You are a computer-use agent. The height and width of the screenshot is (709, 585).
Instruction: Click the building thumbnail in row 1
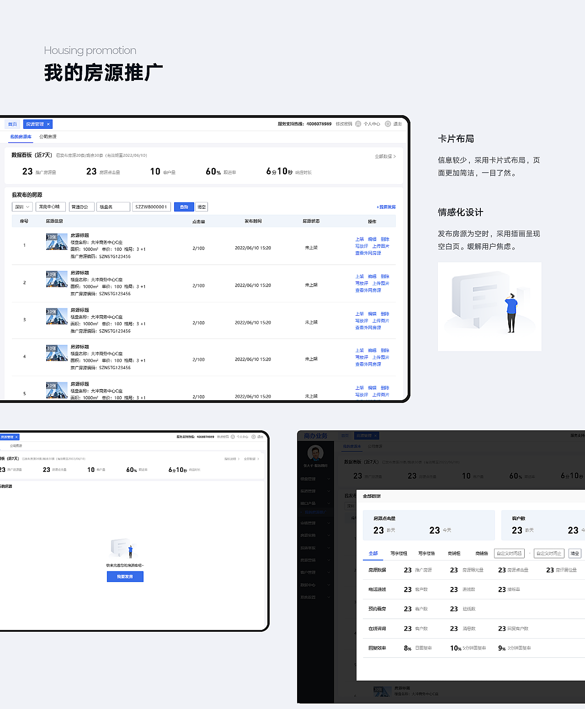point(57,242)
